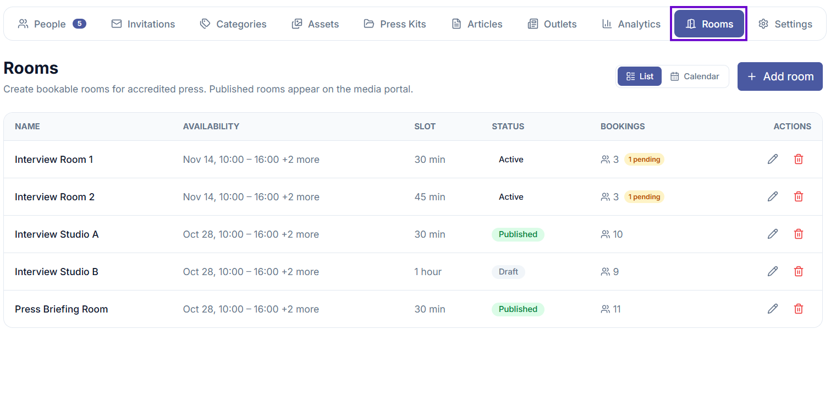Go to the Categories tab
Image resolution: width=836 pixels, height=400 pixels.
(x=233, y=24)
